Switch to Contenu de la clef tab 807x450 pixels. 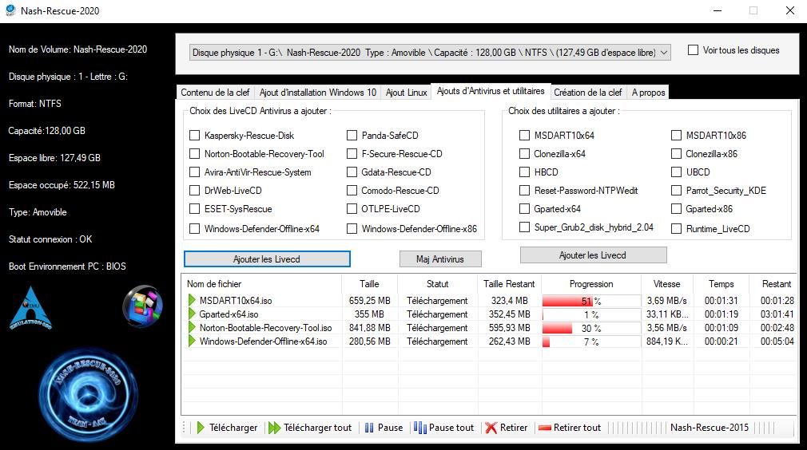click(x=215, y=92)
